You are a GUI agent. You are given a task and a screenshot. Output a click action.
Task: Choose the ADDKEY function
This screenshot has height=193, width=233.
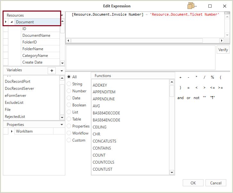100,85
